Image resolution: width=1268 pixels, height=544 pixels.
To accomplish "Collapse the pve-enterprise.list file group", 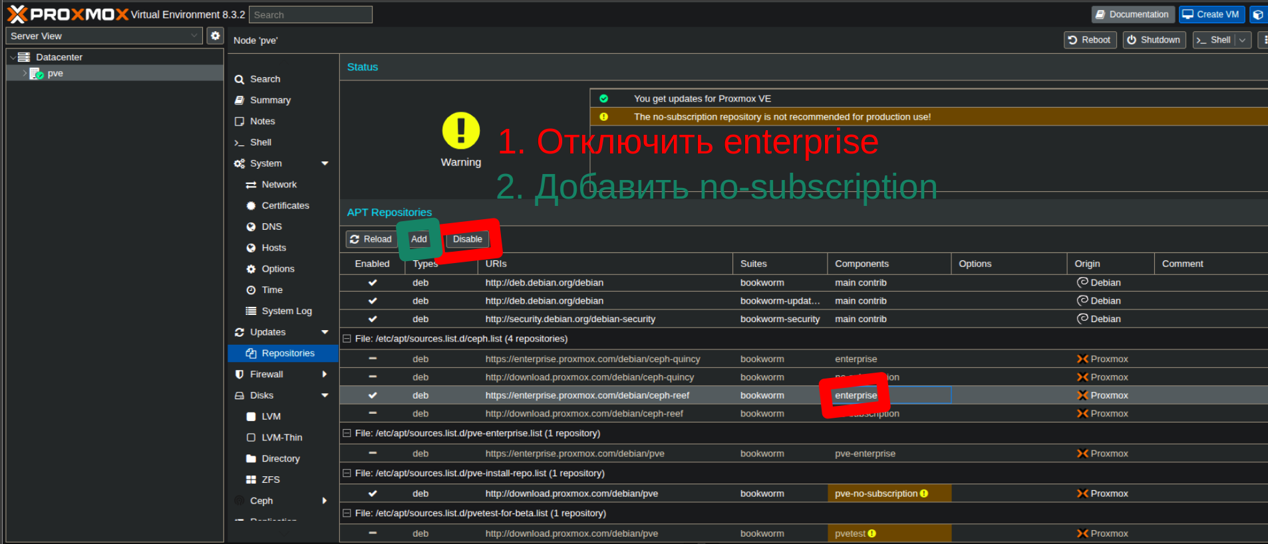I will (347, 433).
